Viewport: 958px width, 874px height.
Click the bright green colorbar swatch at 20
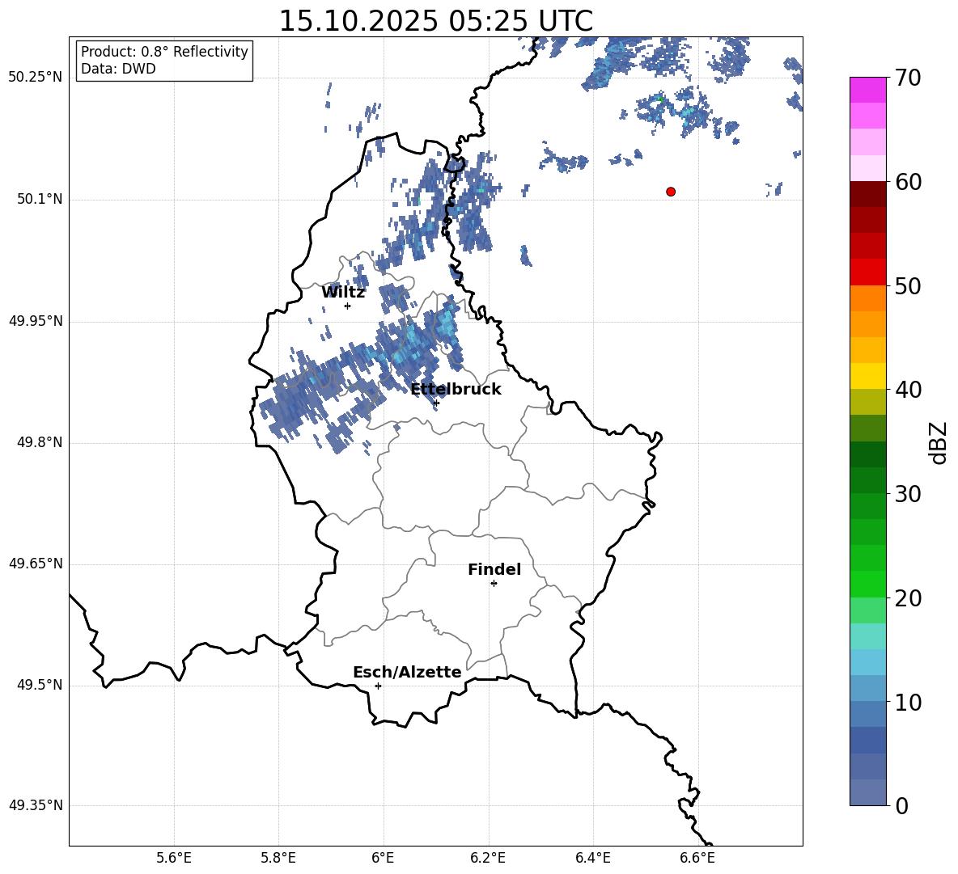pyautogui.click(x=868, y=584)
